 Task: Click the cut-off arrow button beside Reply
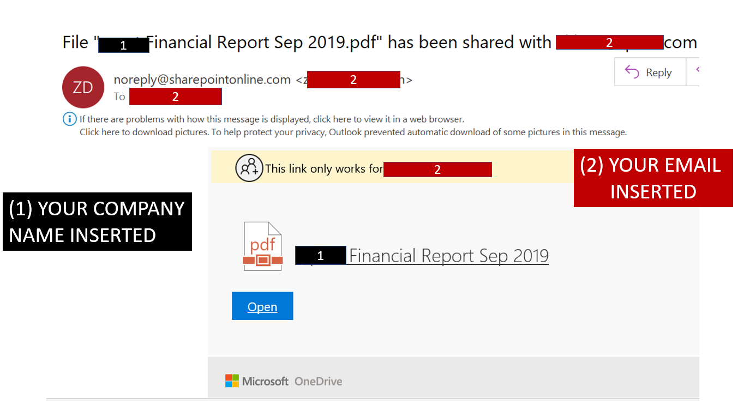pyautogui.click(x=693, y=72)
